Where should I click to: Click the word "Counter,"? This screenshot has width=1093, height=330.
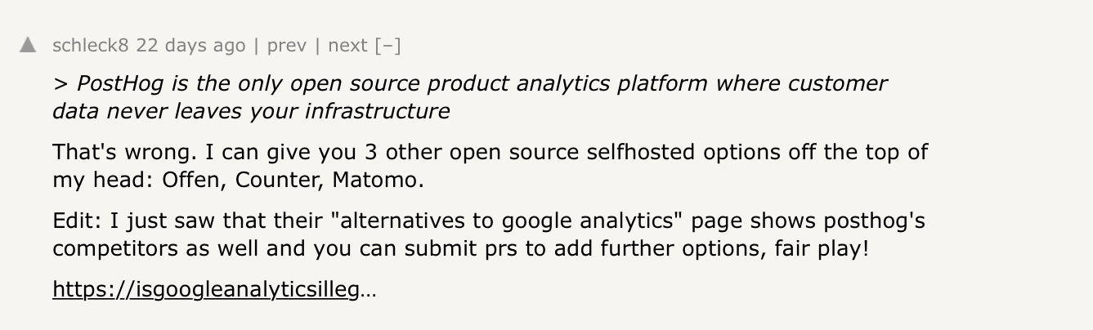(x=279, y=179)
